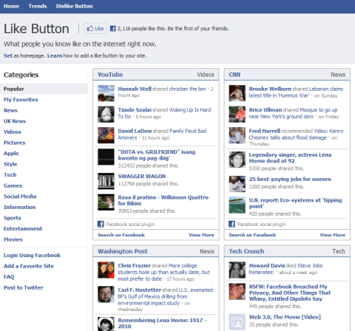355x331 pixels.
Task: Click the Web 3.0 Movie placeholder thumbnail
Action: 237,321
